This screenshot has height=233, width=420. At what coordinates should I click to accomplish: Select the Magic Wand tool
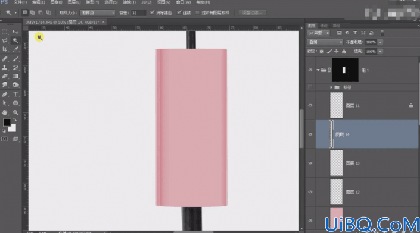click(15, 40)
